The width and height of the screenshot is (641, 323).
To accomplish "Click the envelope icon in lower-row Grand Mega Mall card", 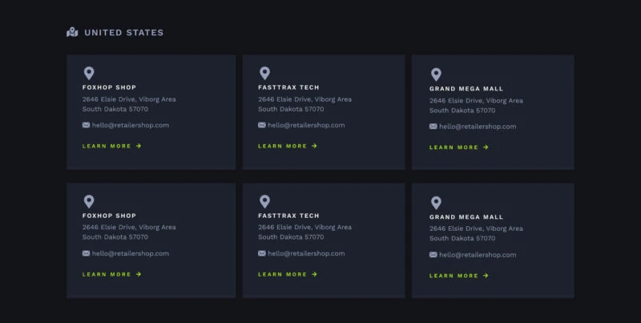I will coord(433,255).
